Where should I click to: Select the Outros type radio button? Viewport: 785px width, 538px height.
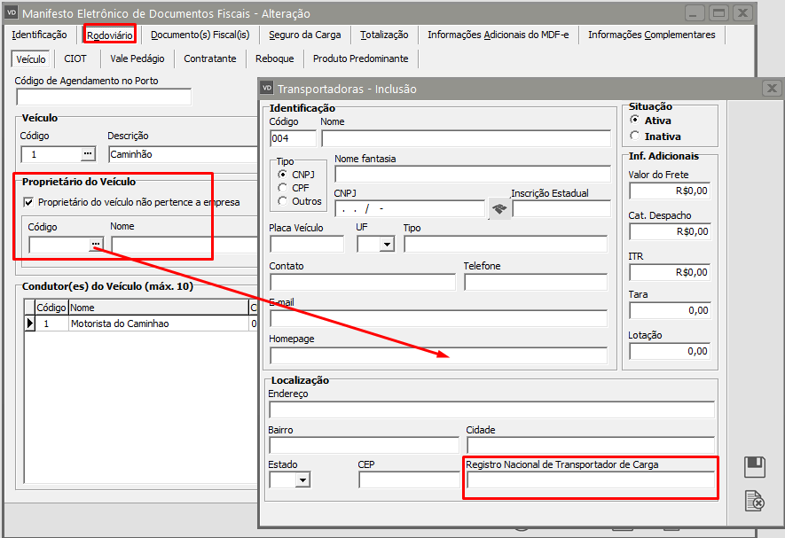pos(283,201)
